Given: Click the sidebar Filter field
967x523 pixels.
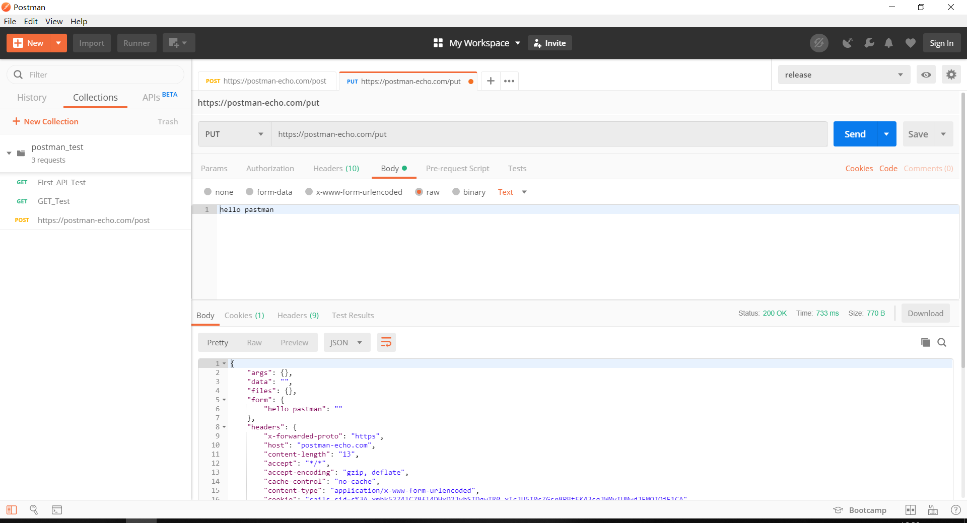Looking at the screenshot, I should [96, 74].
